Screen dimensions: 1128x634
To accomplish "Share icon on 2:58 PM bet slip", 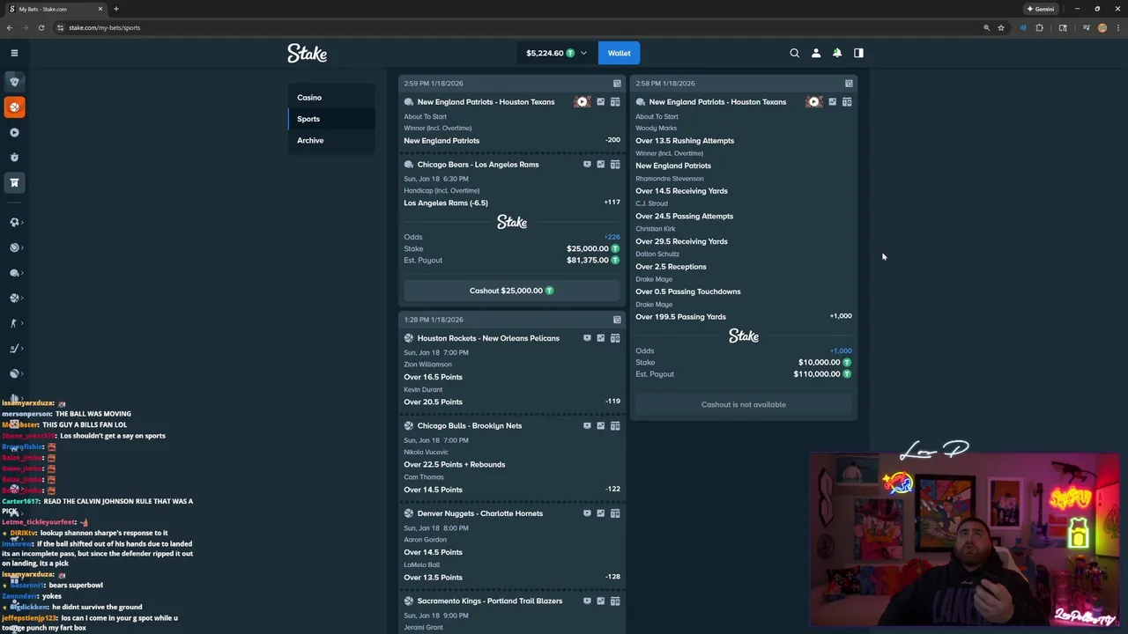I will pyautogui.click(x=849, y=84).
